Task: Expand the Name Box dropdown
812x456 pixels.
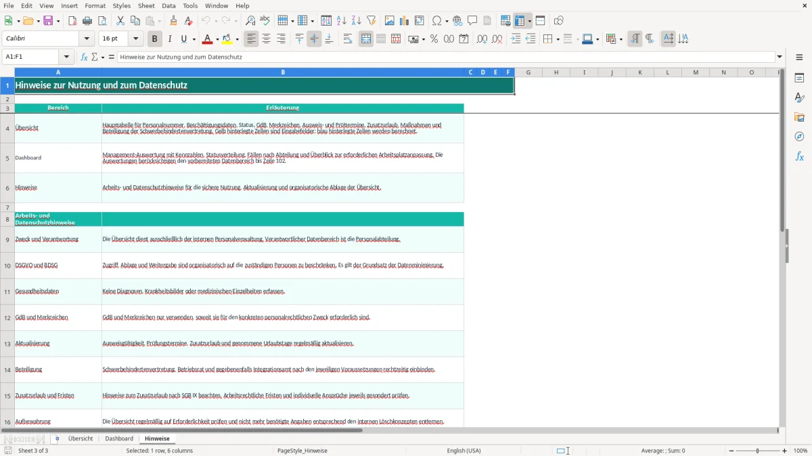Action: coord(66,57)
